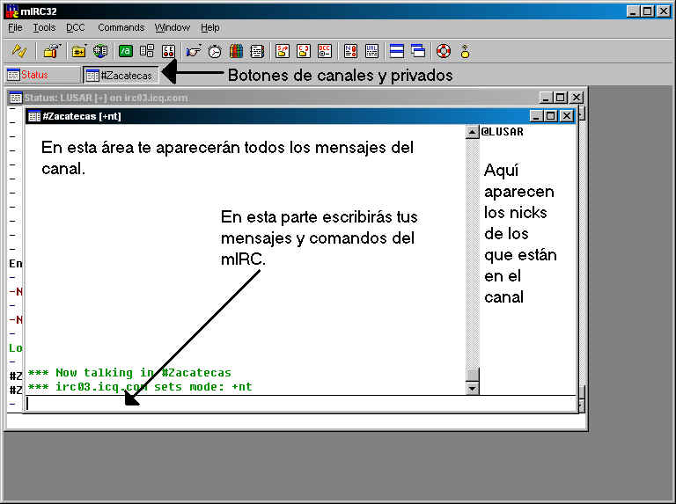The width and height of the screenshot is (676, 504).
Task: Open help via the lifebuoy icon
Action: 444,51
